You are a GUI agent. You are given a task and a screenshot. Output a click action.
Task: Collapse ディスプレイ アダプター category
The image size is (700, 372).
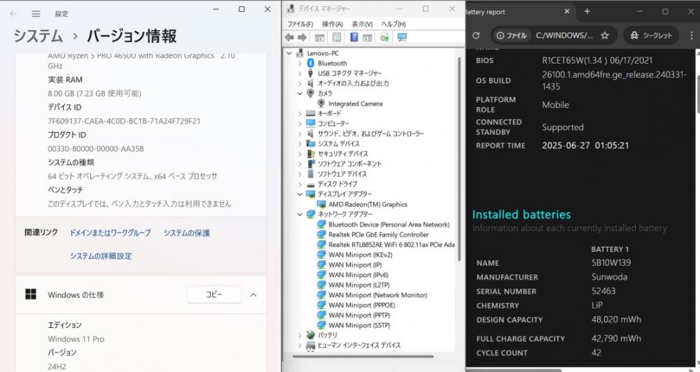300,194
